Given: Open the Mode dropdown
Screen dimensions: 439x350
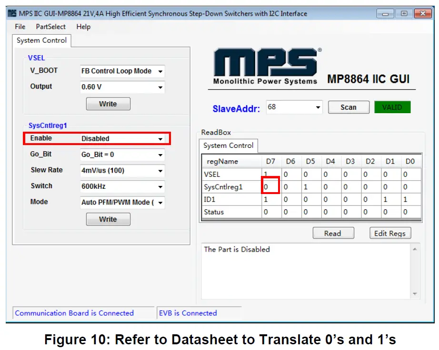Looking at the screenshot, I should [x=122, y=203].
